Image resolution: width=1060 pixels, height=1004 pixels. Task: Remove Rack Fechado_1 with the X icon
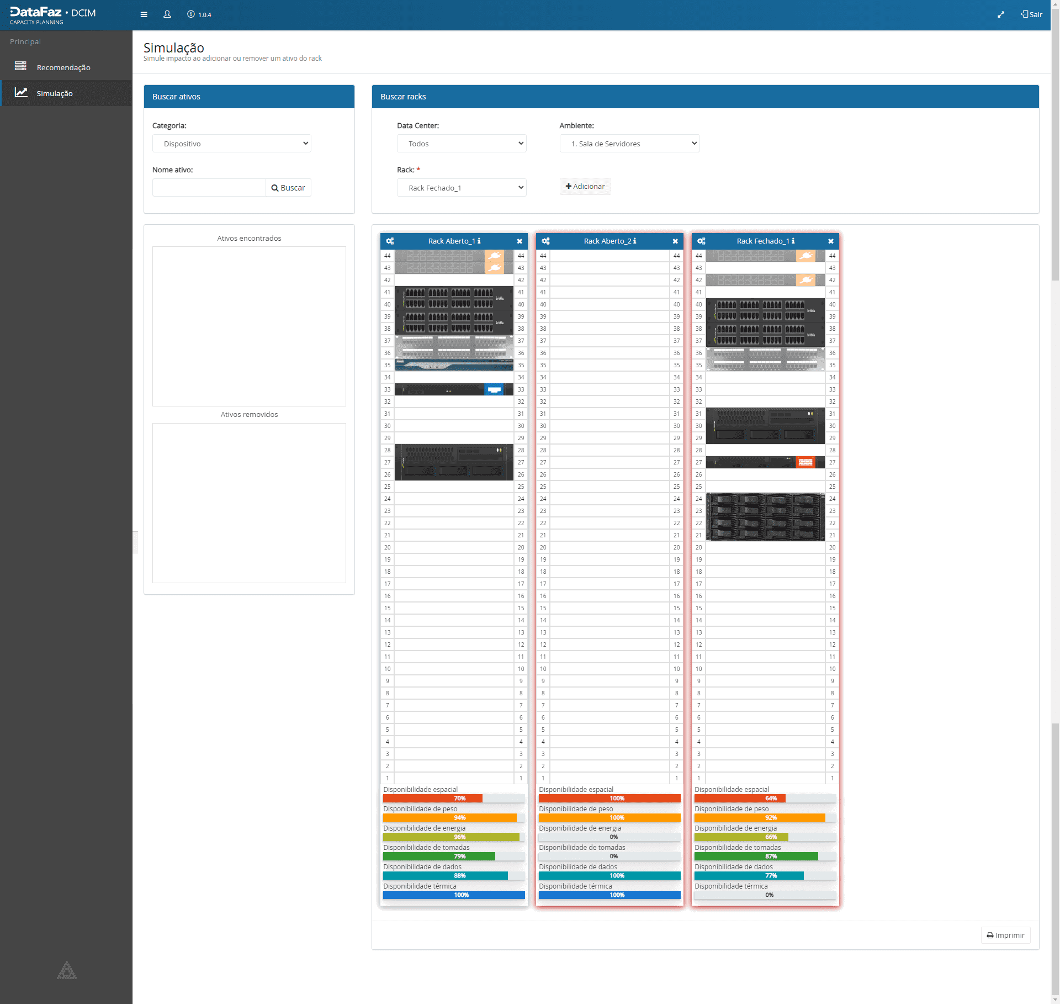pos(830,241)
